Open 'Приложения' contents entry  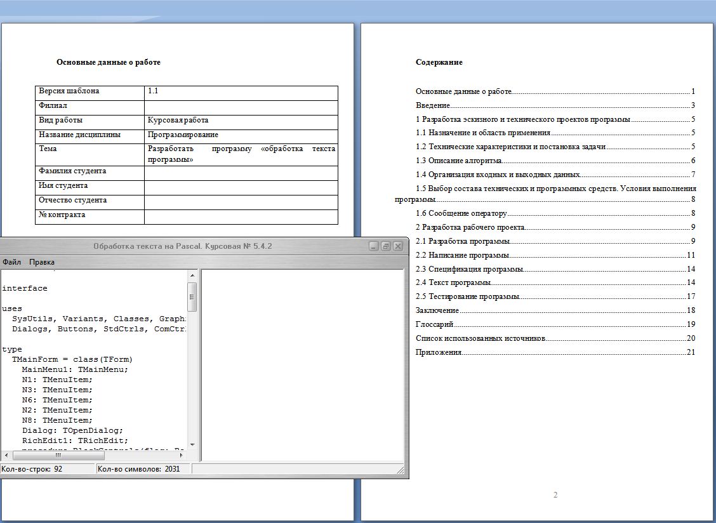555,352
